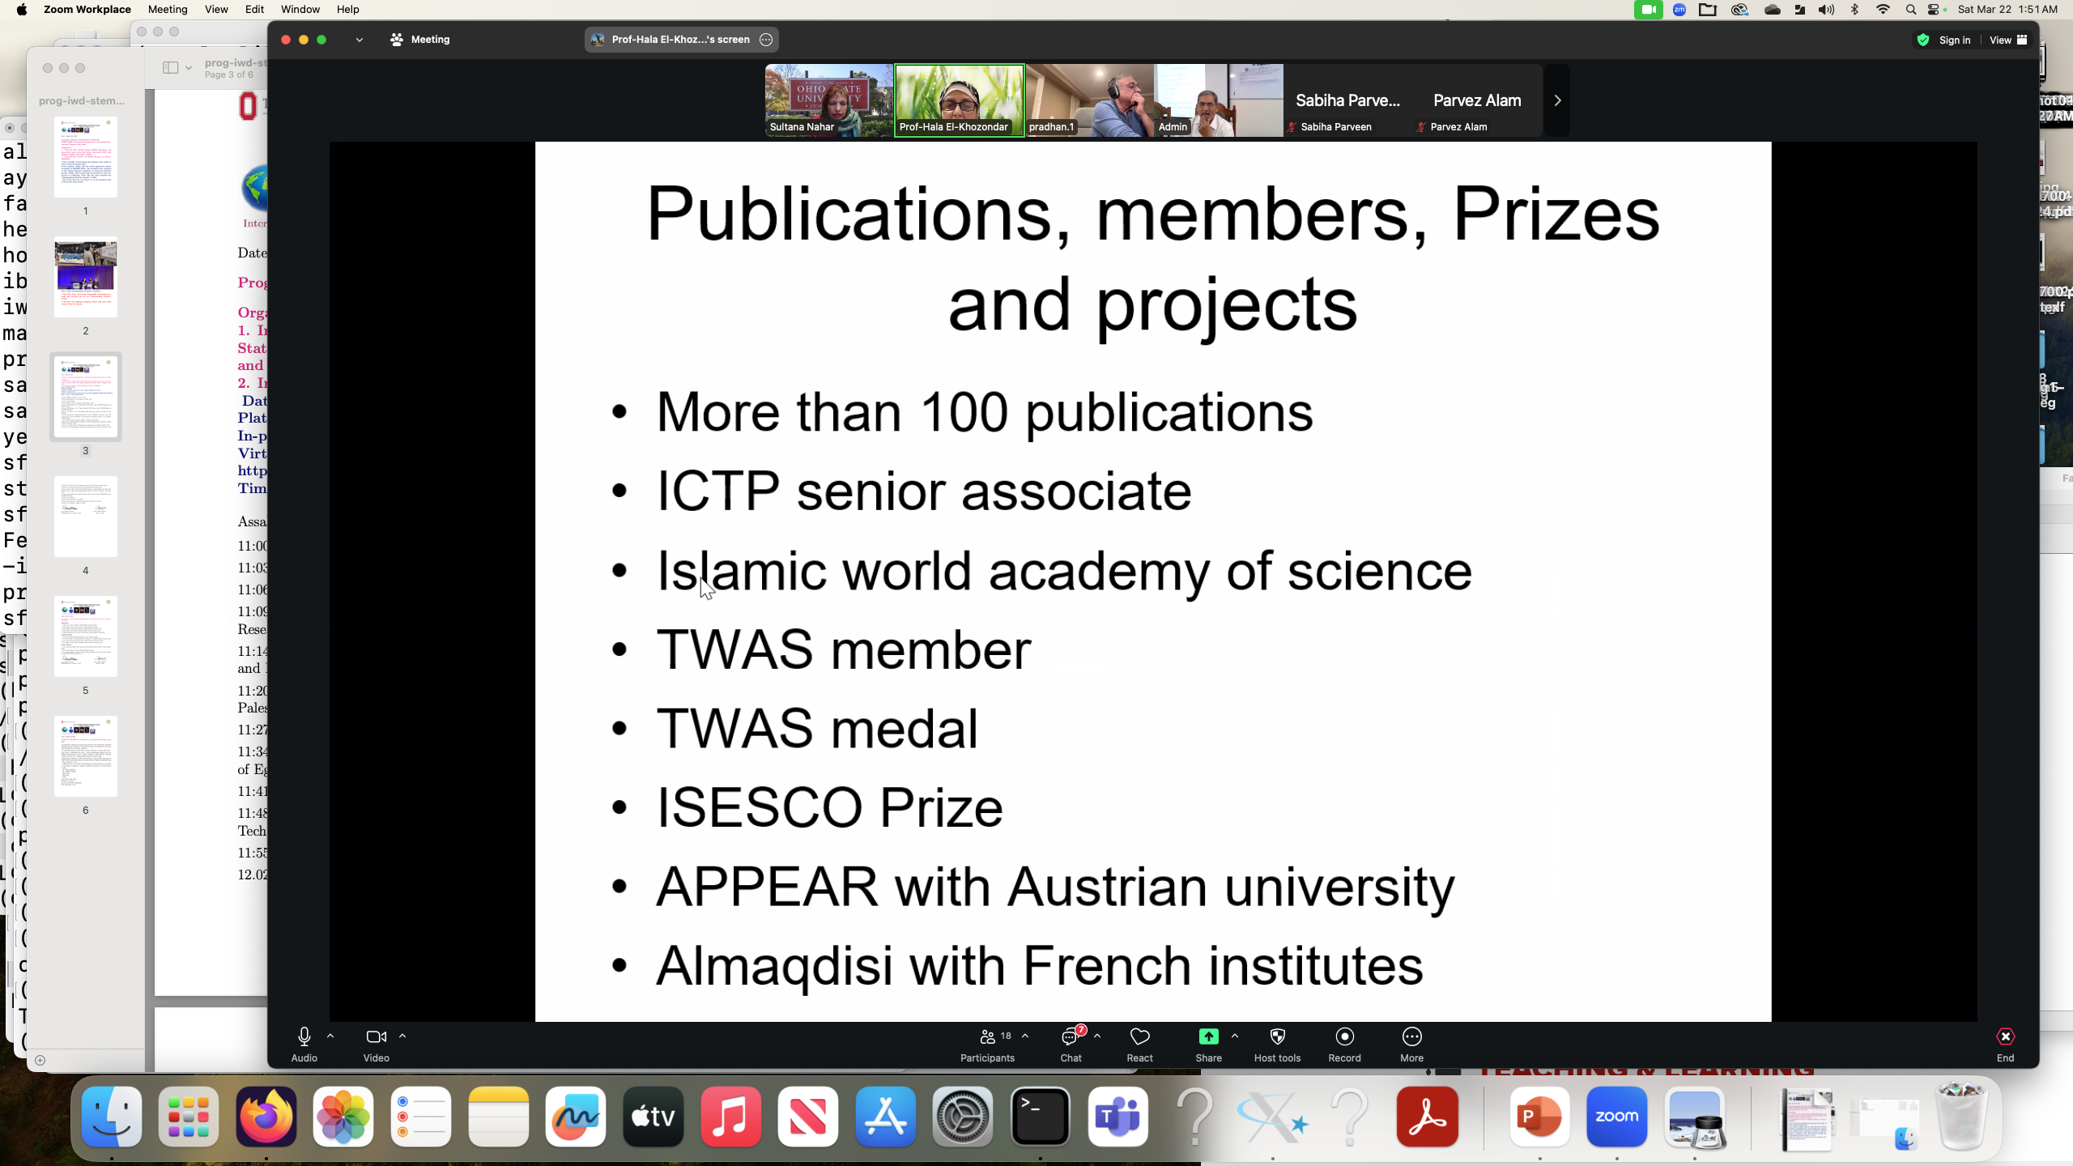The height and width of the screenshot is (1166, 2073).
Task: Open Prof-Hala screen share options button
Action: [x=766, y=40]
